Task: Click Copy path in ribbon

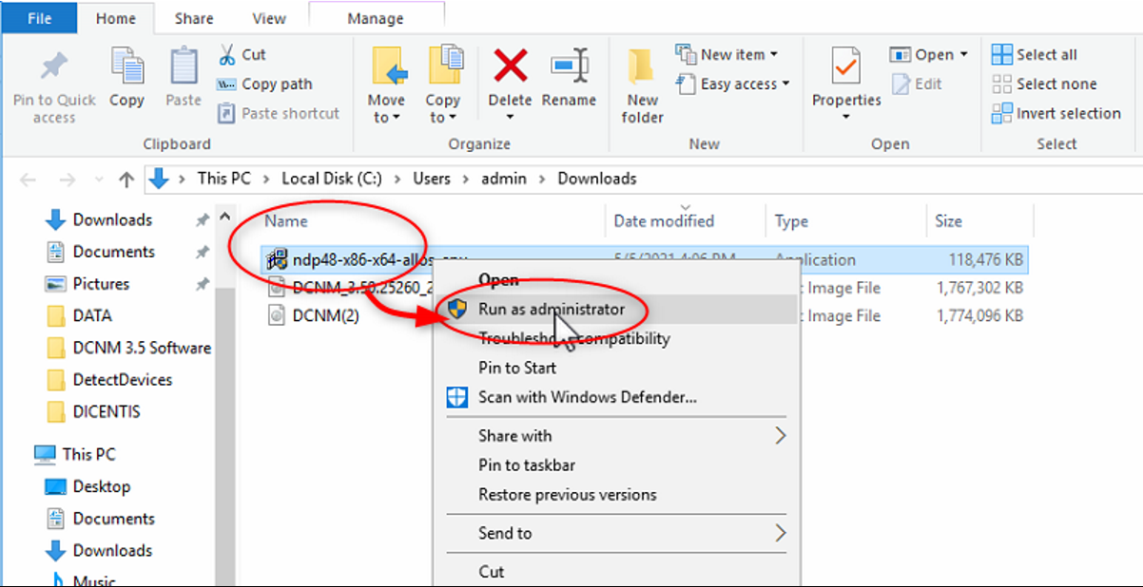Action: pyautogui.click(x=264, y=84)
